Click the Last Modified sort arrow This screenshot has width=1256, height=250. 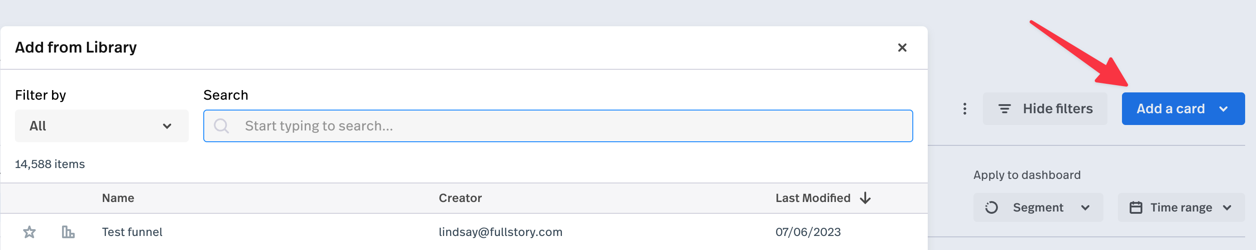(865, 198)
